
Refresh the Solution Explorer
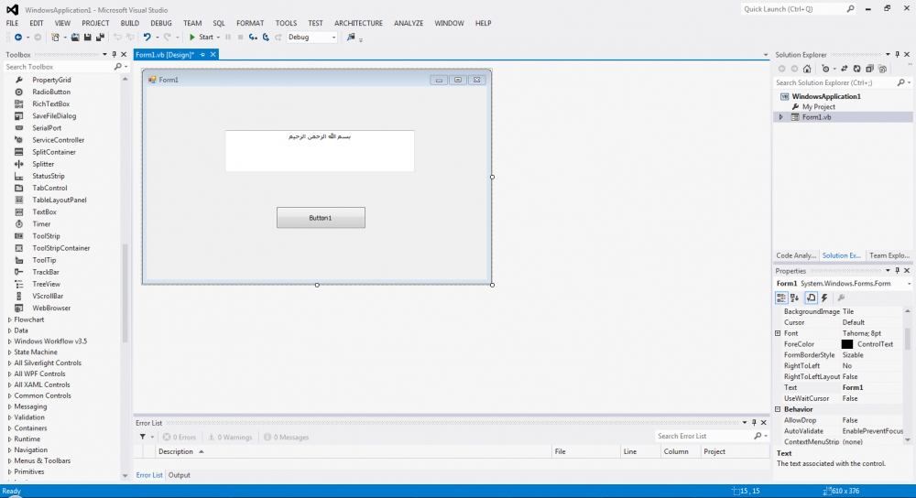pos(856,69)
